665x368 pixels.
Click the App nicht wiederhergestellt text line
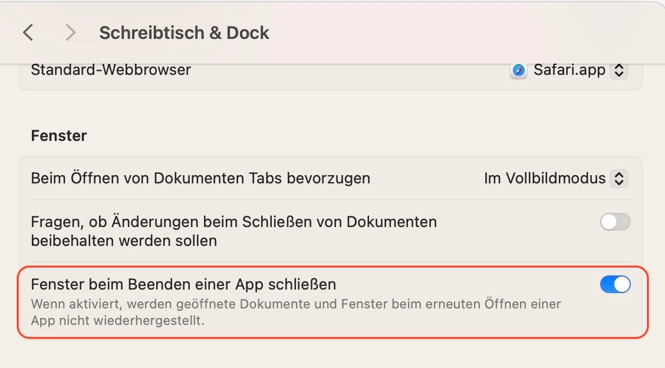[117, 321]
